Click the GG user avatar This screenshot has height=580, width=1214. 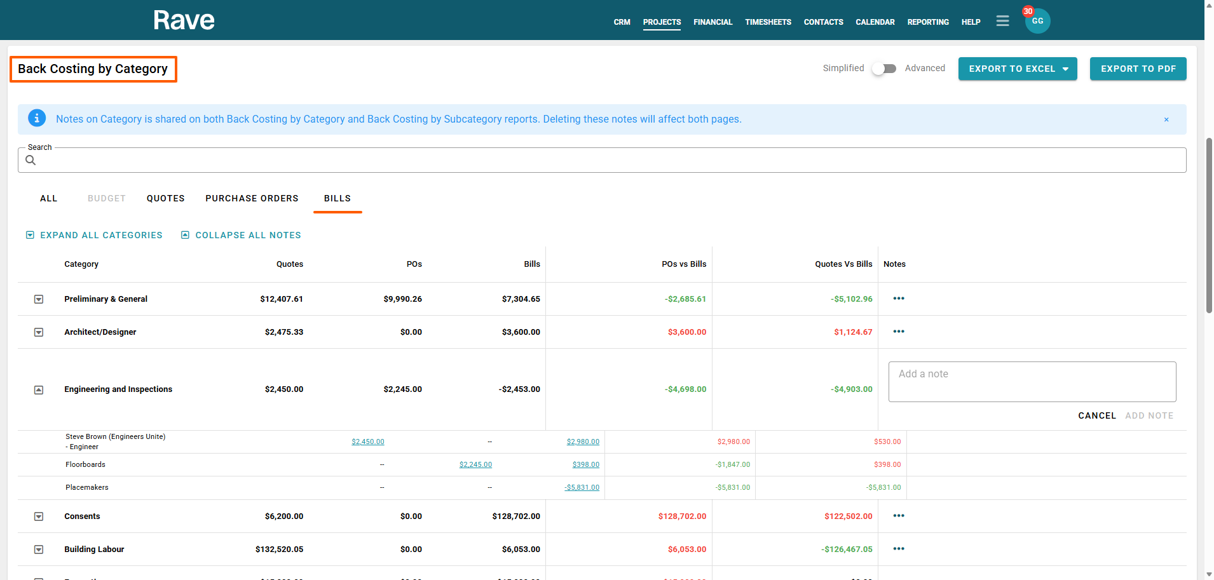pyautogui.click(x=1037, y=21)
